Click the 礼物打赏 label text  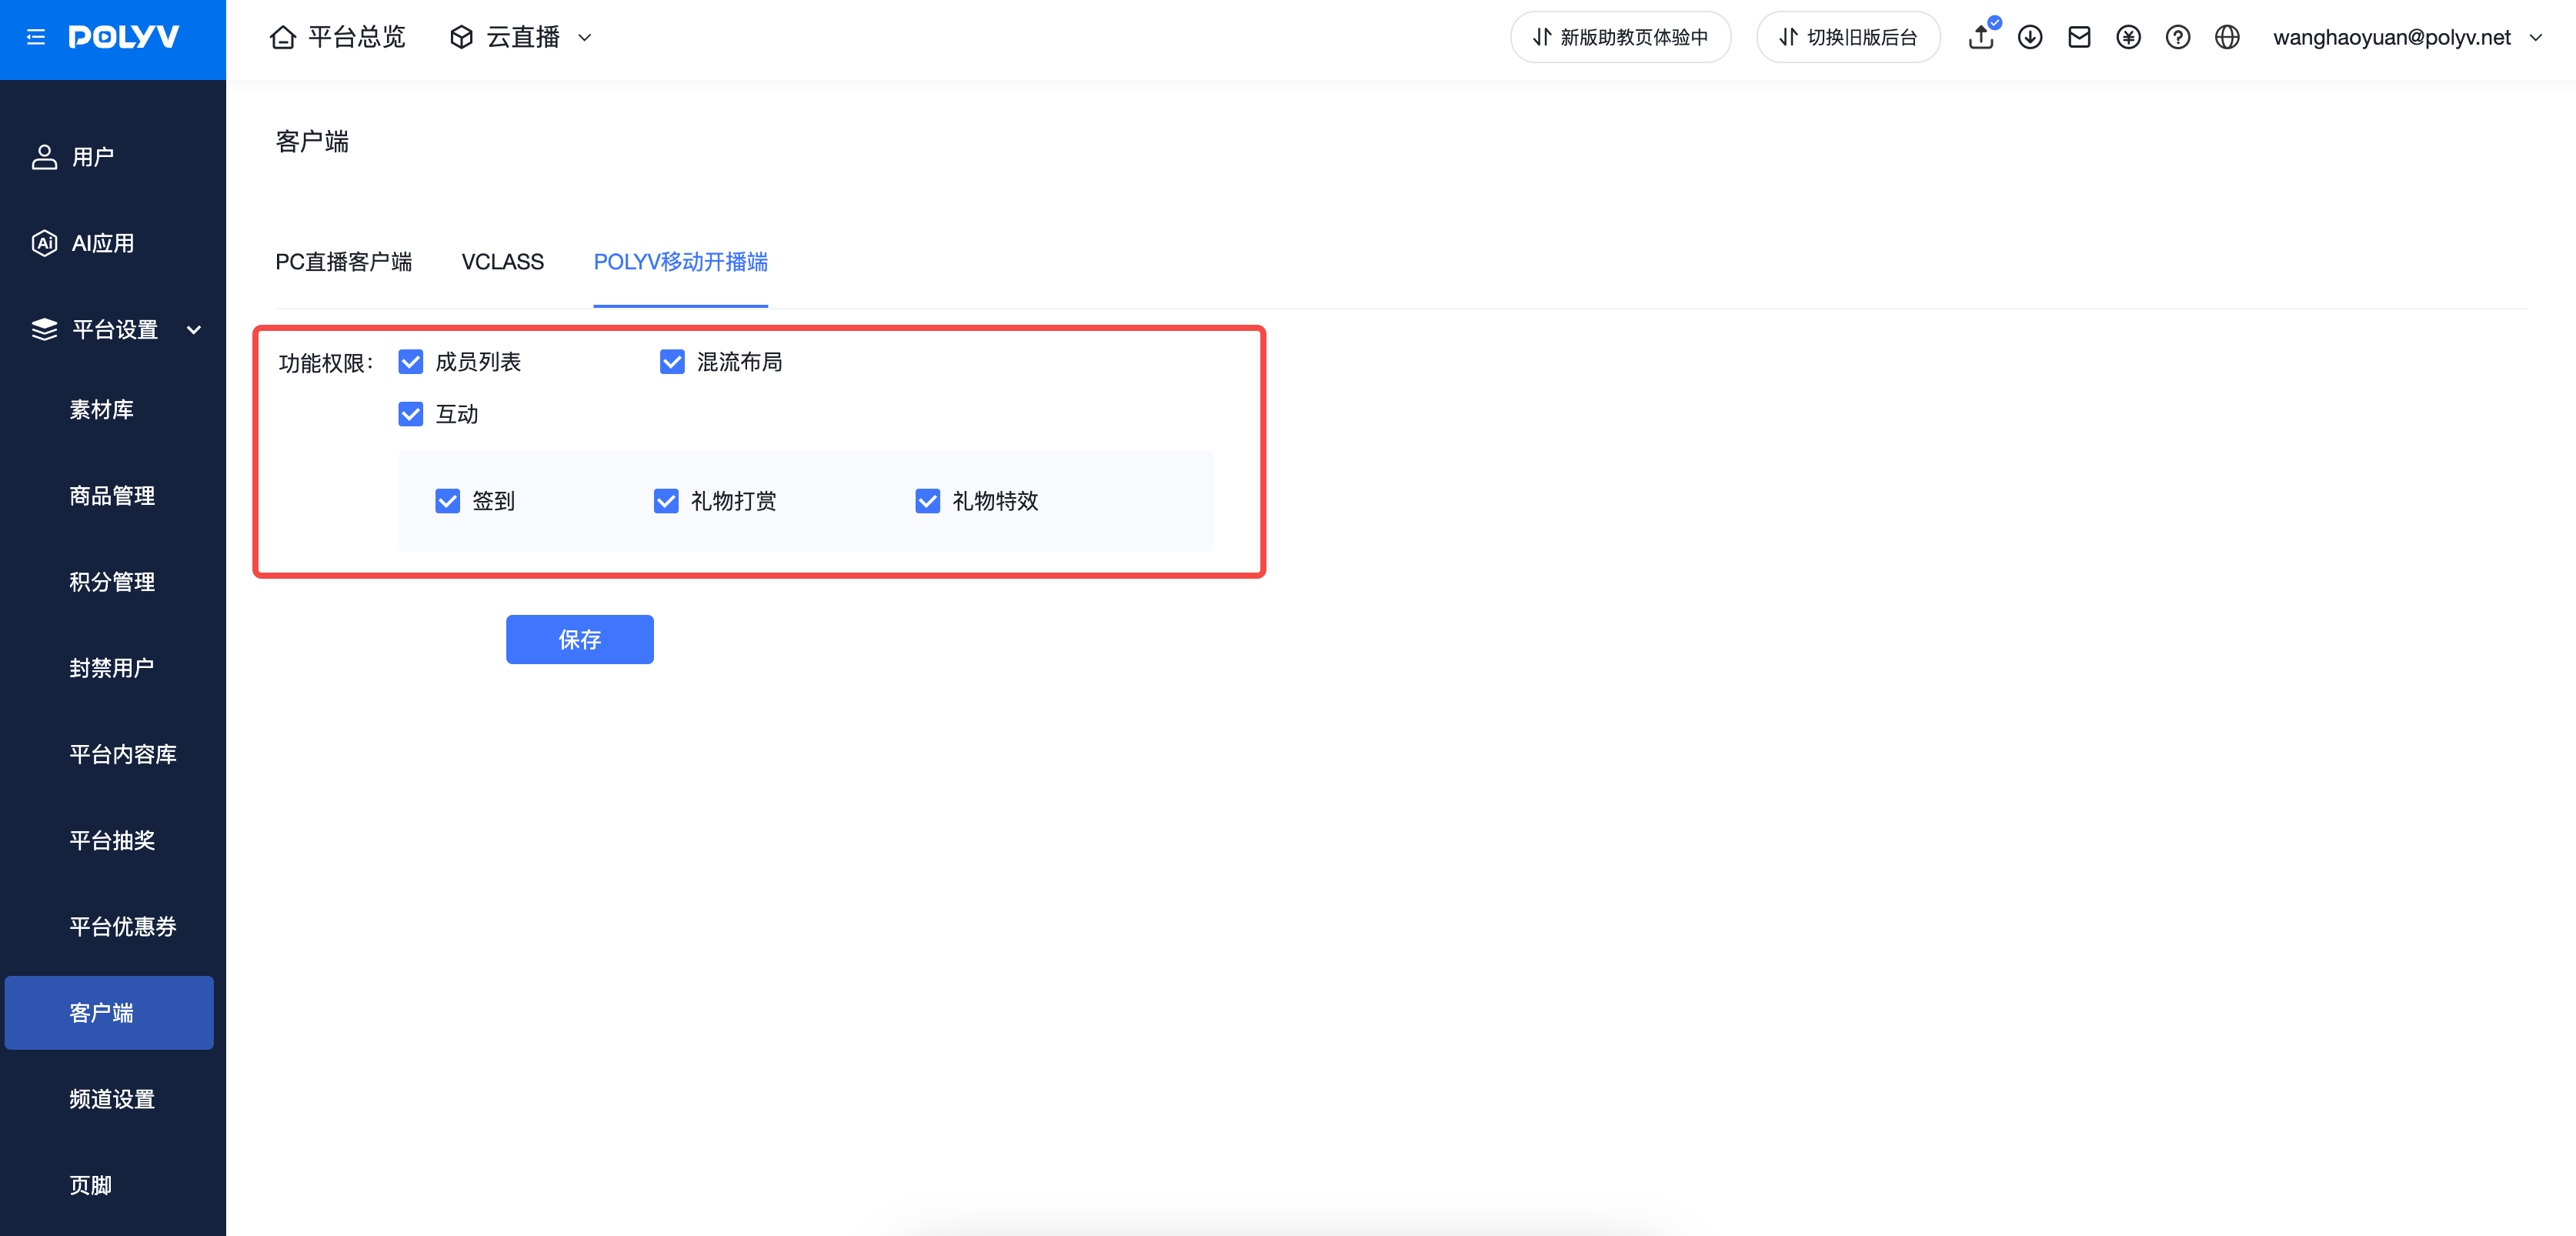coord(734,501)
